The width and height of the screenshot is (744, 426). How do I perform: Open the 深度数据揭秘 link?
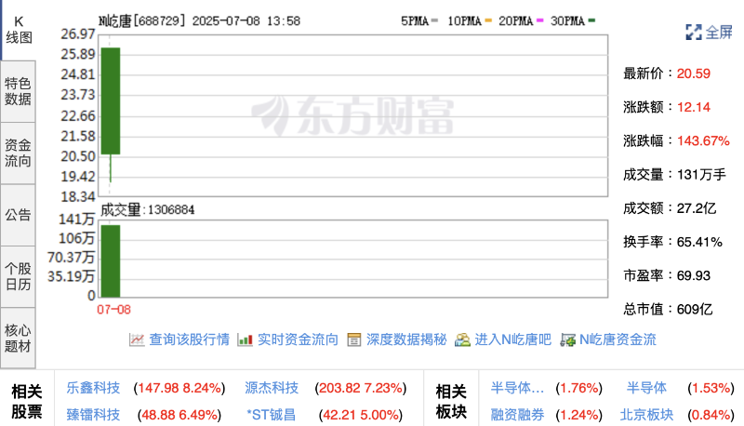pos(406,339)
